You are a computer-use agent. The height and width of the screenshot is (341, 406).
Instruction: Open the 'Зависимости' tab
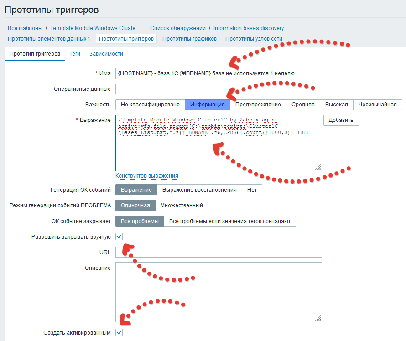106,53
